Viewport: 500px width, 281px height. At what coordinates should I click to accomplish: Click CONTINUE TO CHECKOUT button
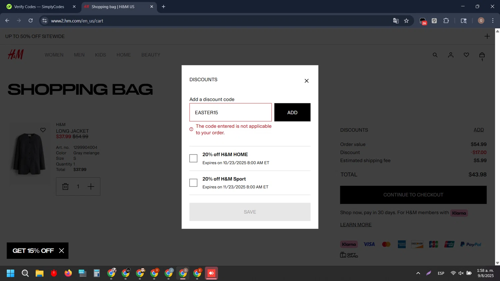tap(413, 195)
